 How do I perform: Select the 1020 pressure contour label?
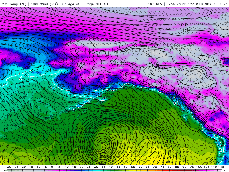(x=107, y=93)
